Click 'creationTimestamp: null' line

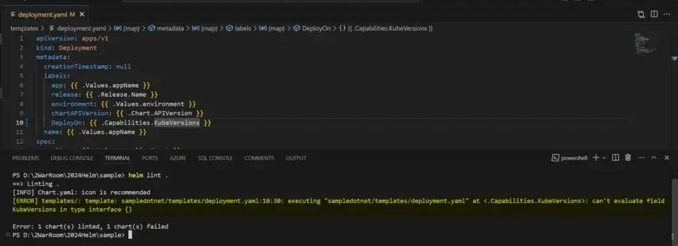pyautogui.click(x=87, y=67)
